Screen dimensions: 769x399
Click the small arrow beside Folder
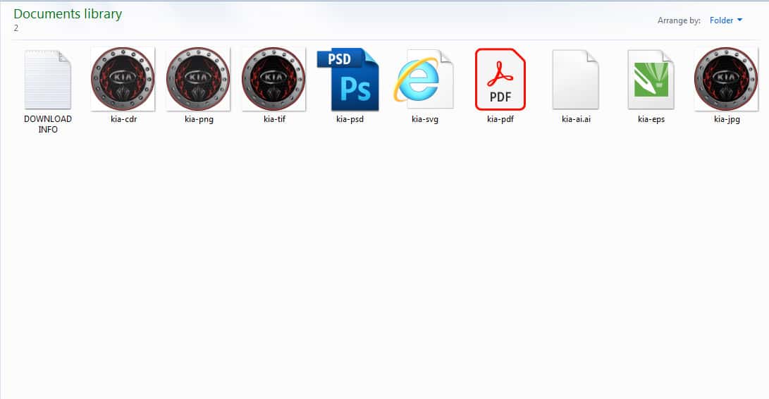coord(739,20)
